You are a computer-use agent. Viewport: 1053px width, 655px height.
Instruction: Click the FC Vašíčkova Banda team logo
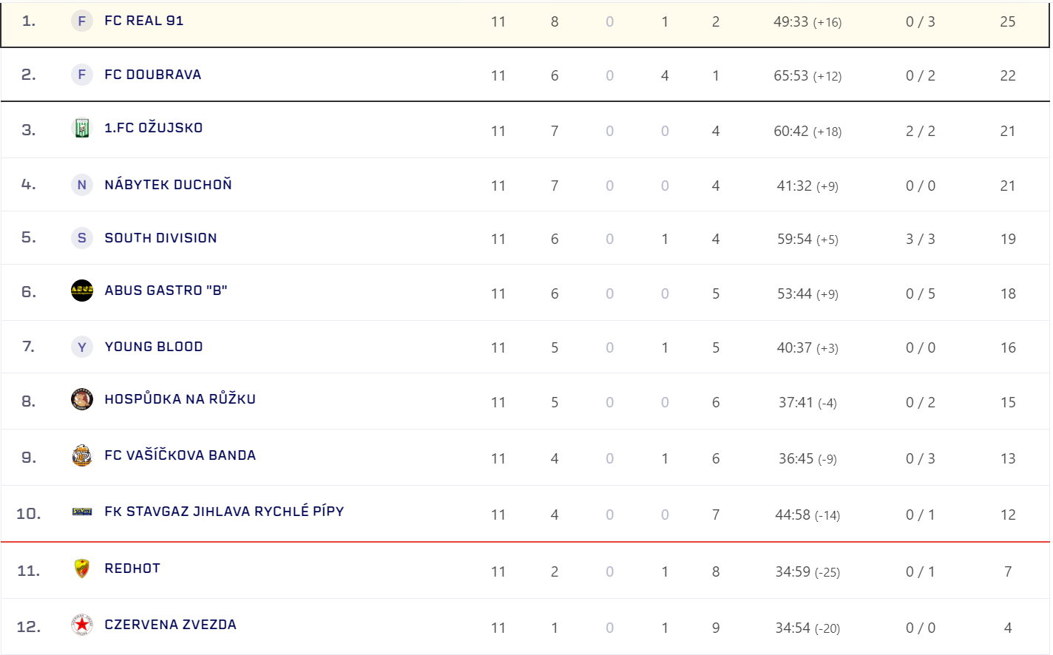[81, 455]
